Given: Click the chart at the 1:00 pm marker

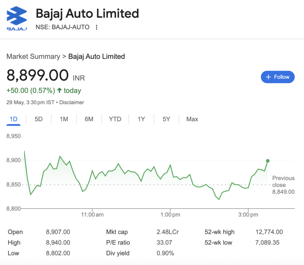Looking at the screenshot, I should tap(170, 214).
